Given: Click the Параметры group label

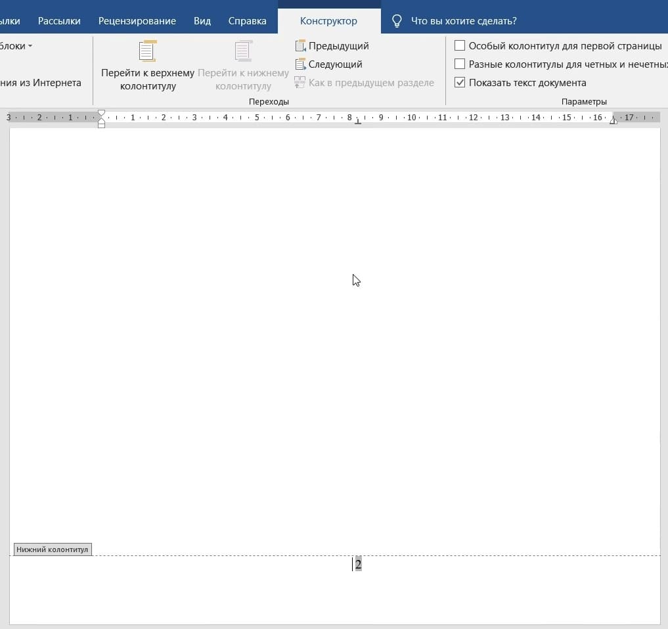Looking at the screenshot, I should click(x=584, y=101).
